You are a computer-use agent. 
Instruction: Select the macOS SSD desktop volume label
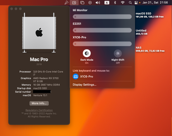[x=143, y=14]
